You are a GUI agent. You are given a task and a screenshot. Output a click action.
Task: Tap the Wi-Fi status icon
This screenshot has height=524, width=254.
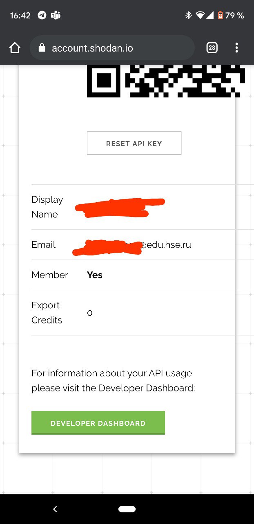click(200, 16)
